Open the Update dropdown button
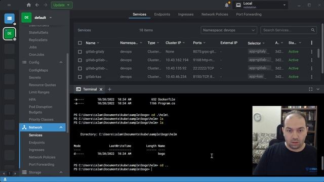The image size is (324, 182). click(62, 5)
